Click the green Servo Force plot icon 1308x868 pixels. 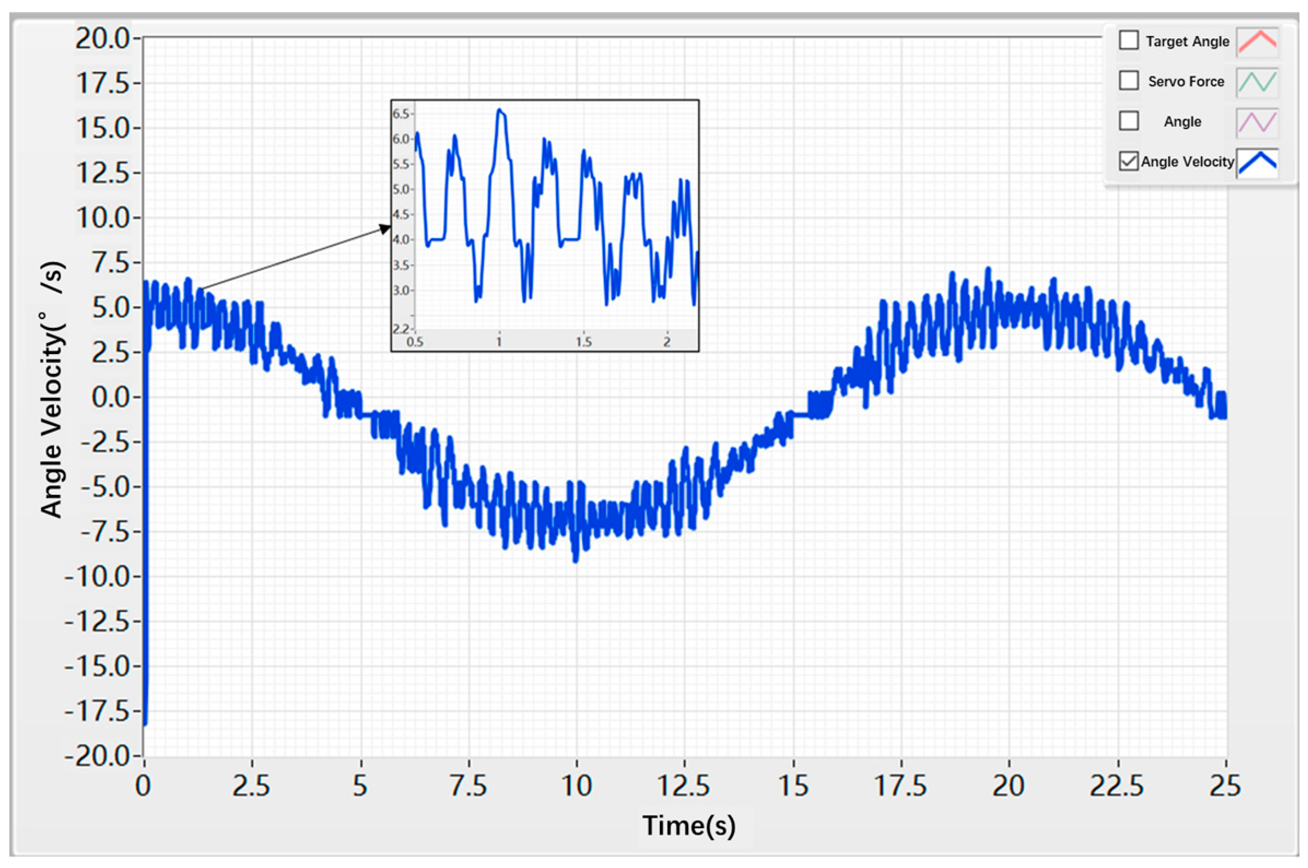point(1257,82)
